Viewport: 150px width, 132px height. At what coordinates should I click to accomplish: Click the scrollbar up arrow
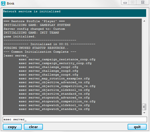point(144,21)
